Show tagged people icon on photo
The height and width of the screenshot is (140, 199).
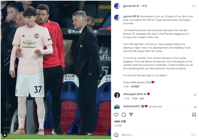pyautogui.click(x=5, y=135)
